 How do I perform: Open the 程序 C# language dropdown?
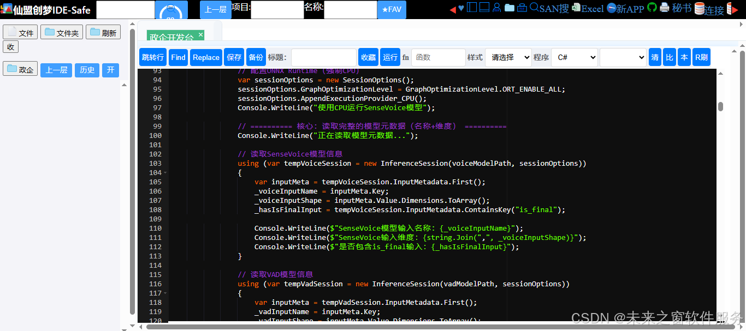point(574,57)
